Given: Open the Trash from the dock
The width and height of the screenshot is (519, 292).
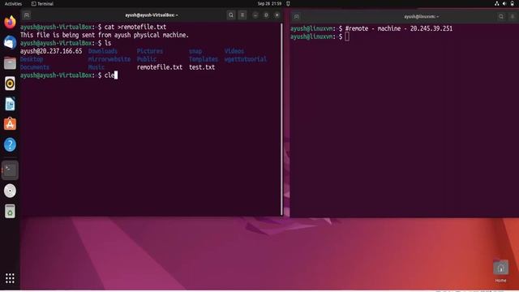Looking at the screenshot, I should point(10,211).
